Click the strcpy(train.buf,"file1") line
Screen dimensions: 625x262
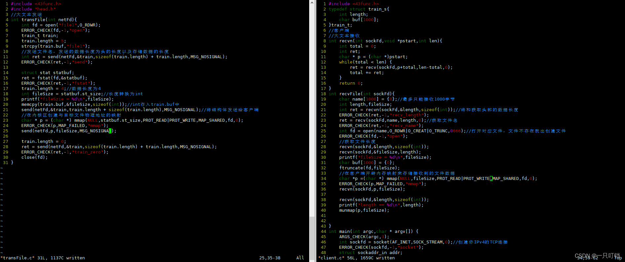[55, 46]
